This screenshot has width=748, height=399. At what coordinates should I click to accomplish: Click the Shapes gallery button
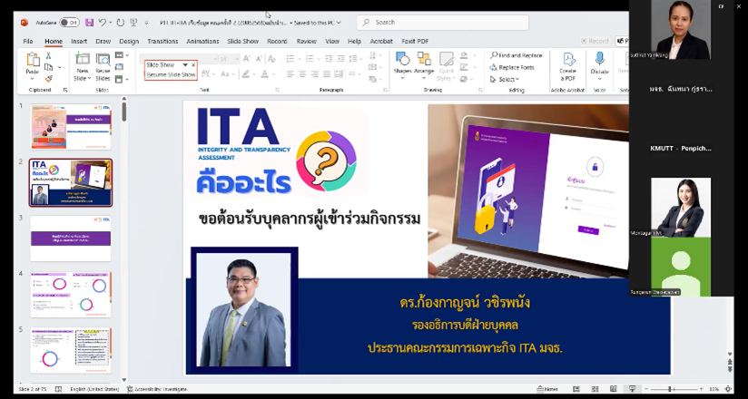403,67
